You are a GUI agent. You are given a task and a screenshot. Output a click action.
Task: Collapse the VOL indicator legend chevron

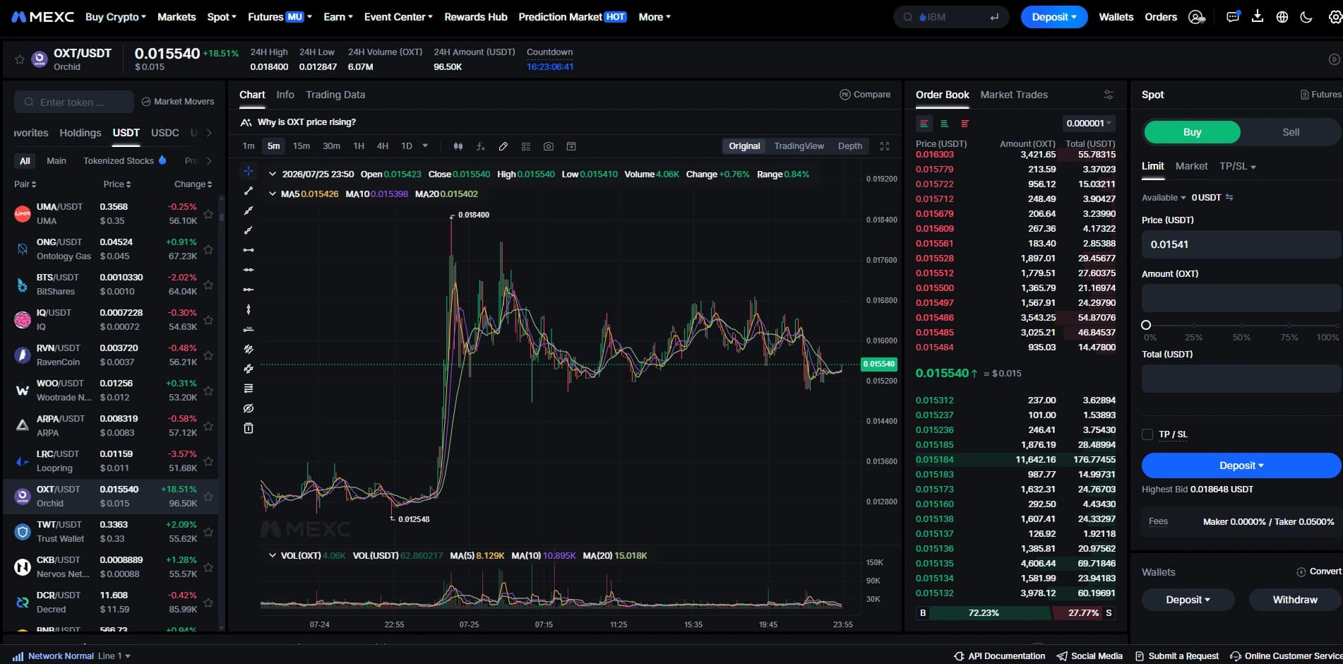273,555
